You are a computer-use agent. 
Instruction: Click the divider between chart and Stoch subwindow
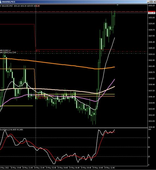pyautogui.click(x=74, y=128)
